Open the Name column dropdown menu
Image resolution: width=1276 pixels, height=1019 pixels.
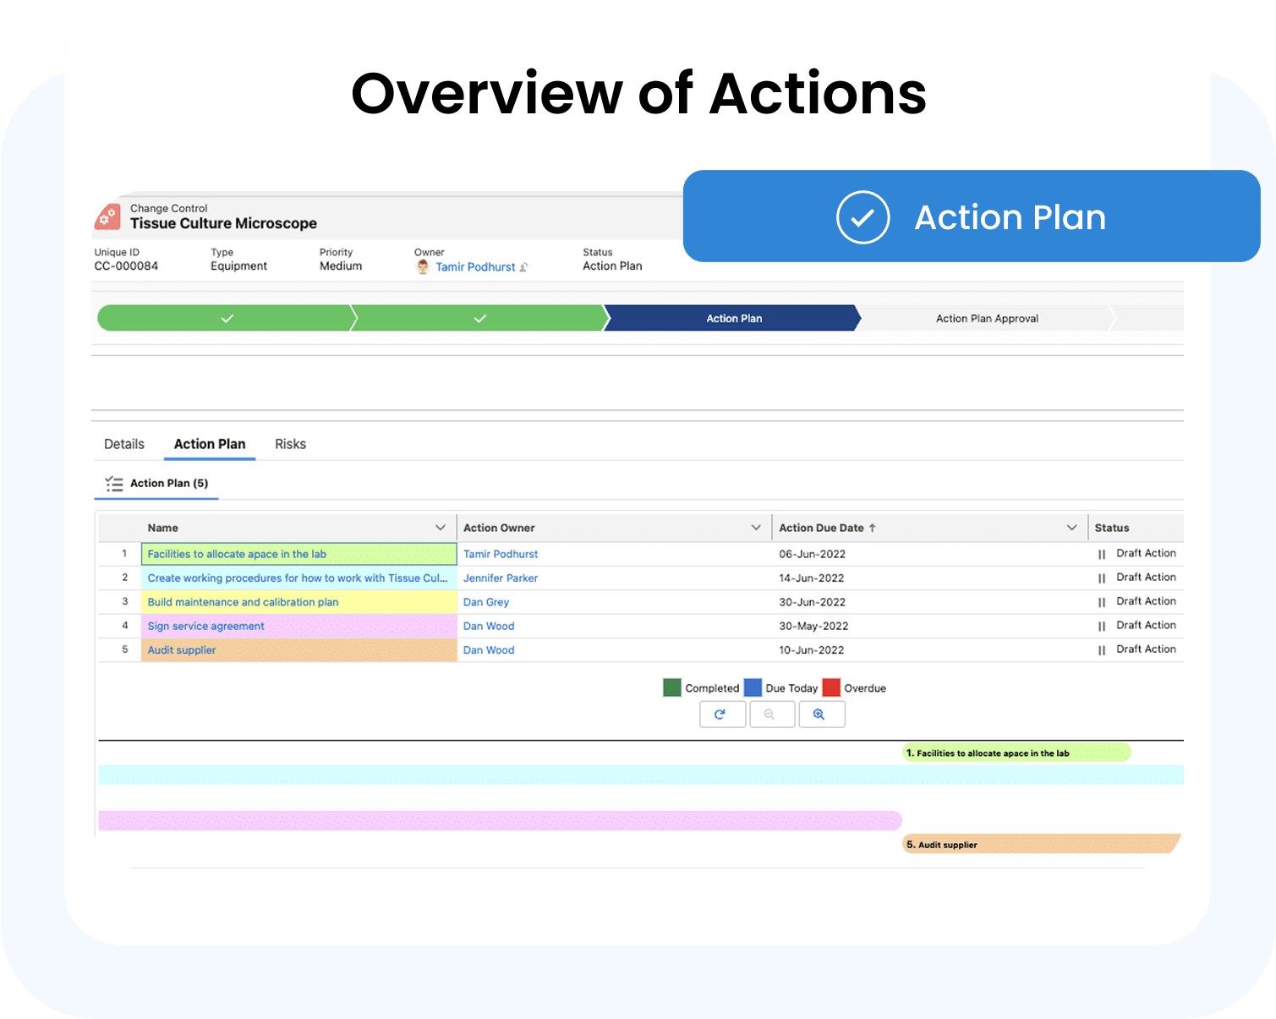440,528
